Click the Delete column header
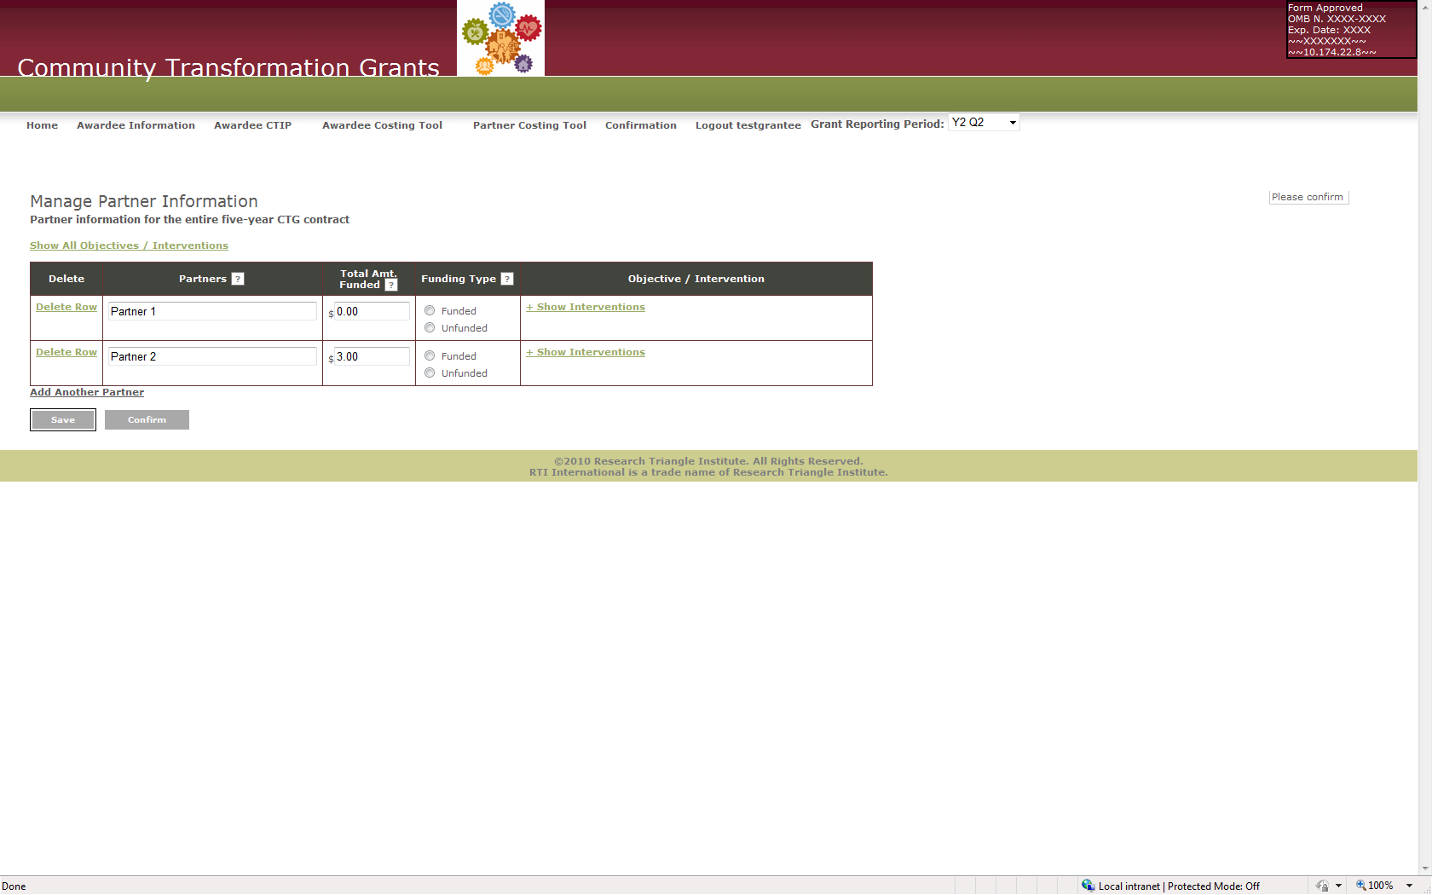1432x895 pixels. [x=66, y=279]
